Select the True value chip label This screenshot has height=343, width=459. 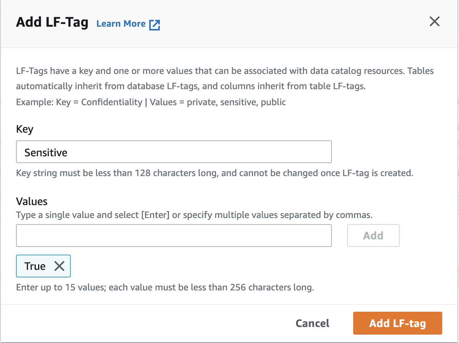35,266
